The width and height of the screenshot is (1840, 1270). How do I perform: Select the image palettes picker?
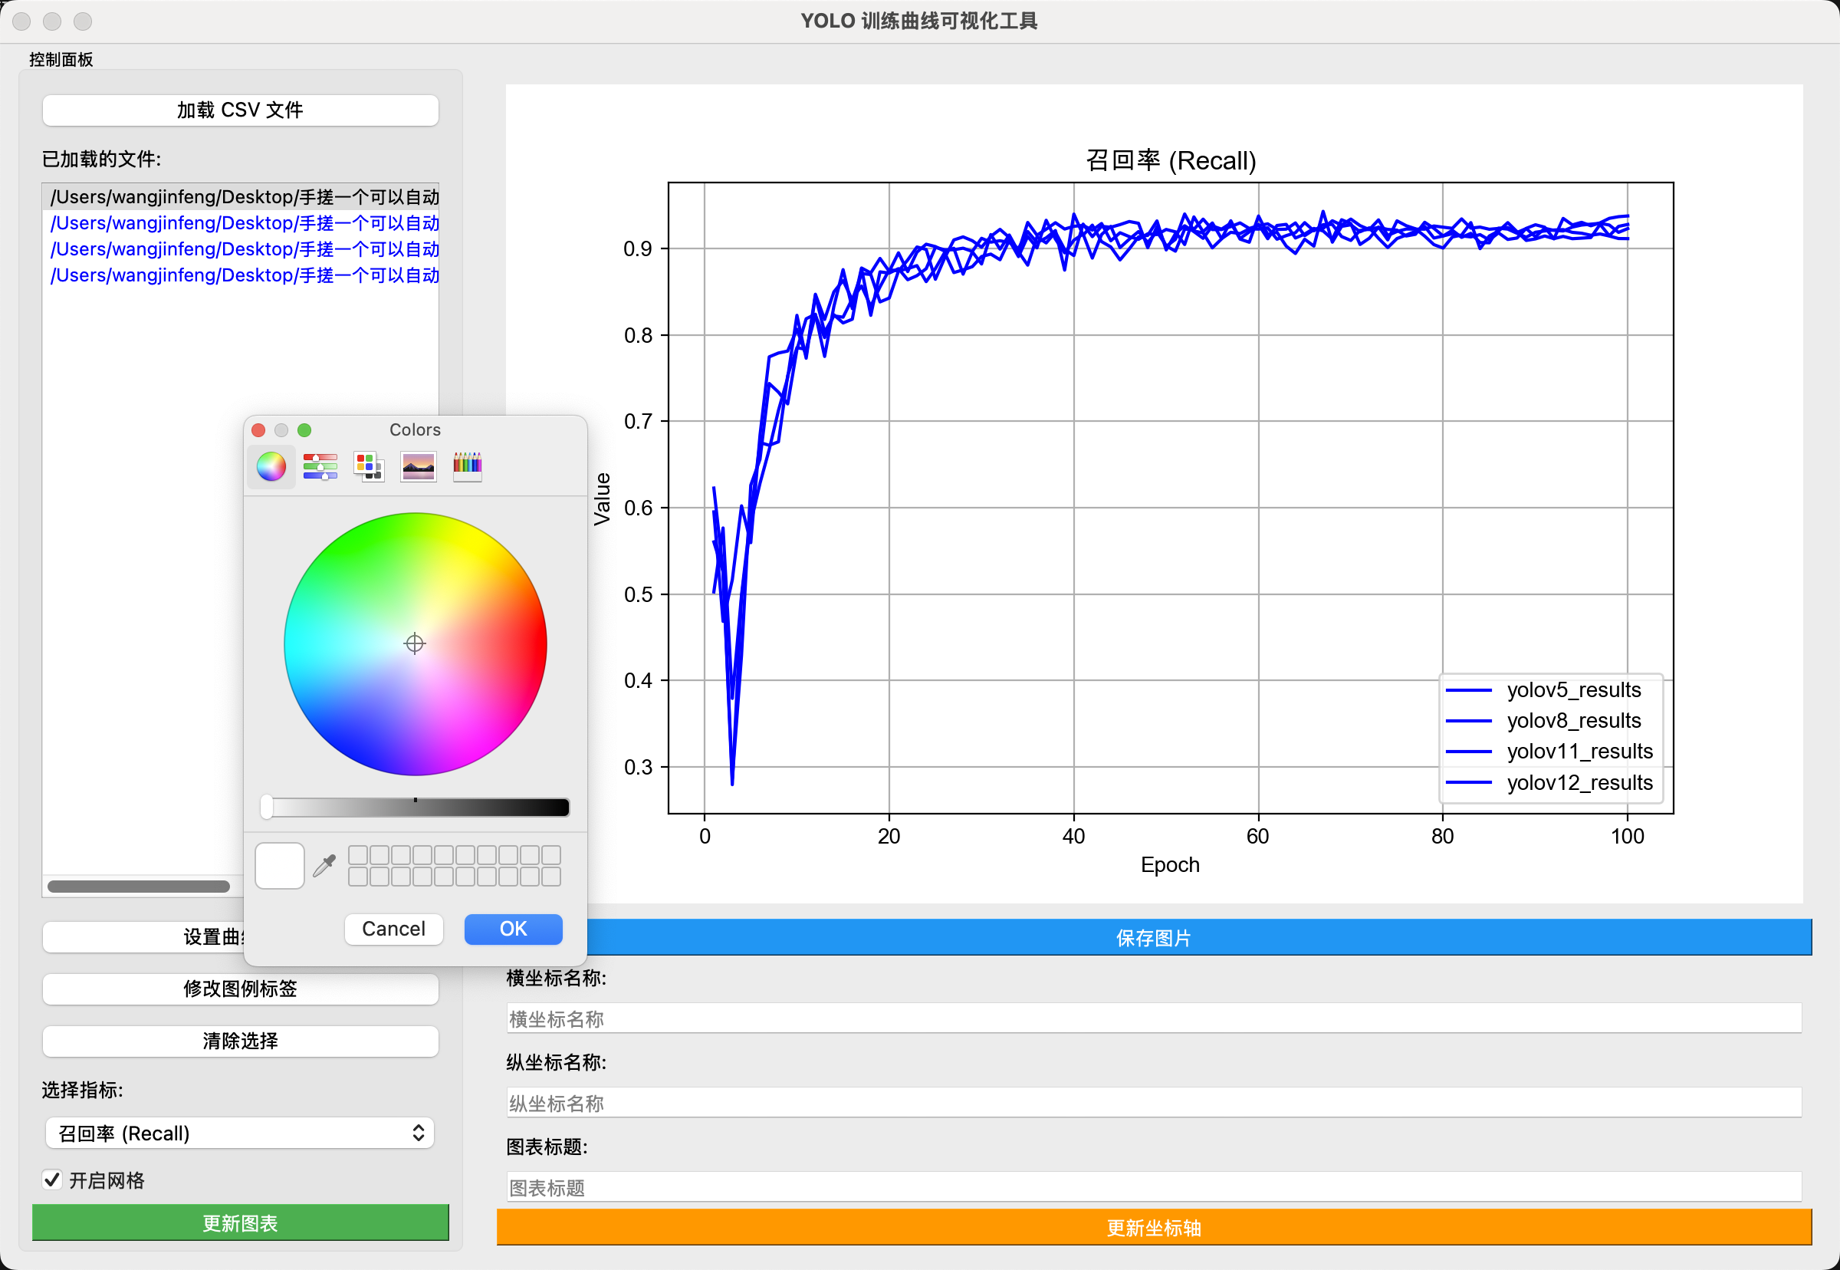pyautogui.click(x=419, y=466)
